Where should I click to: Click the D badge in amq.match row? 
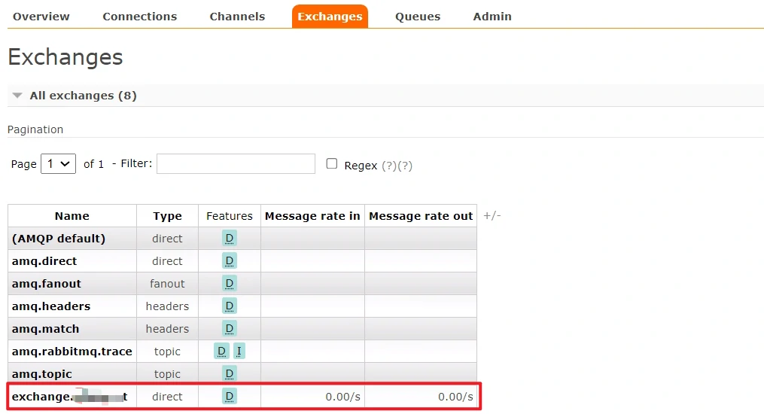tap(230, 329)
